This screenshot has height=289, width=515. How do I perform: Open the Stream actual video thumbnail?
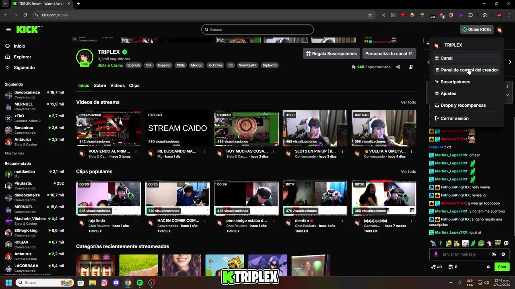(x=109, y=128)
